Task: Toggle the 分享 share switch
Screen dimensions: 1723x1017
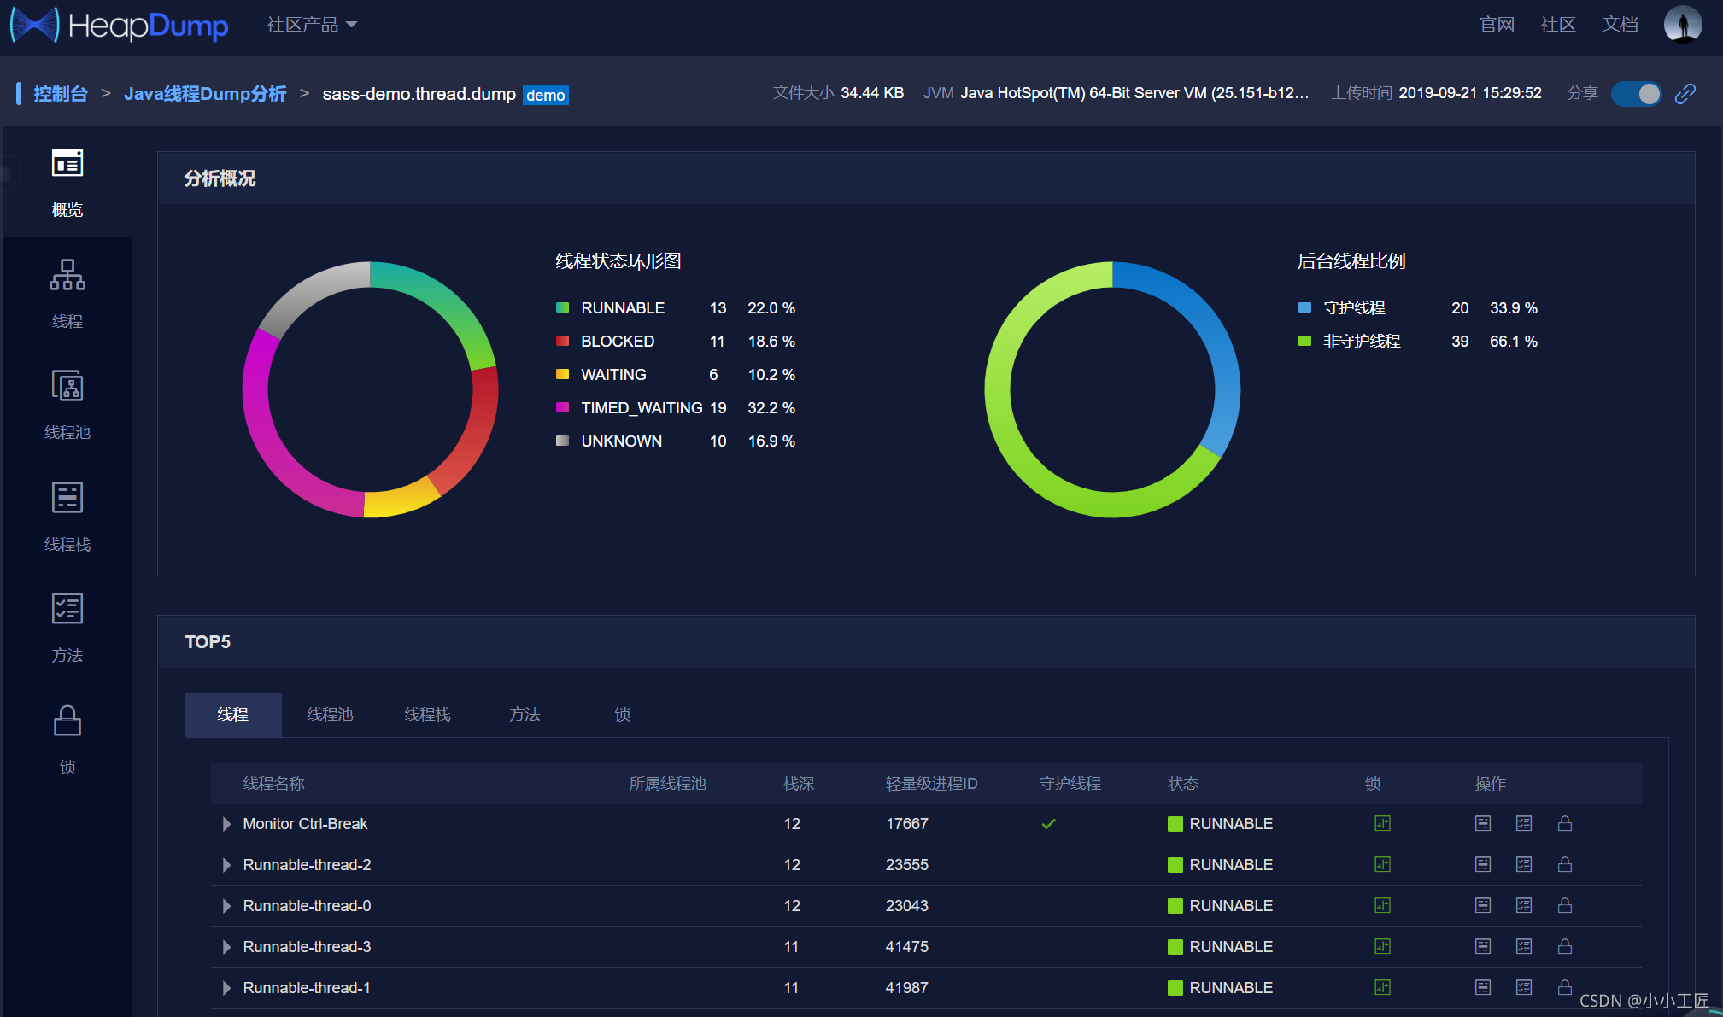Action: 1635,93
